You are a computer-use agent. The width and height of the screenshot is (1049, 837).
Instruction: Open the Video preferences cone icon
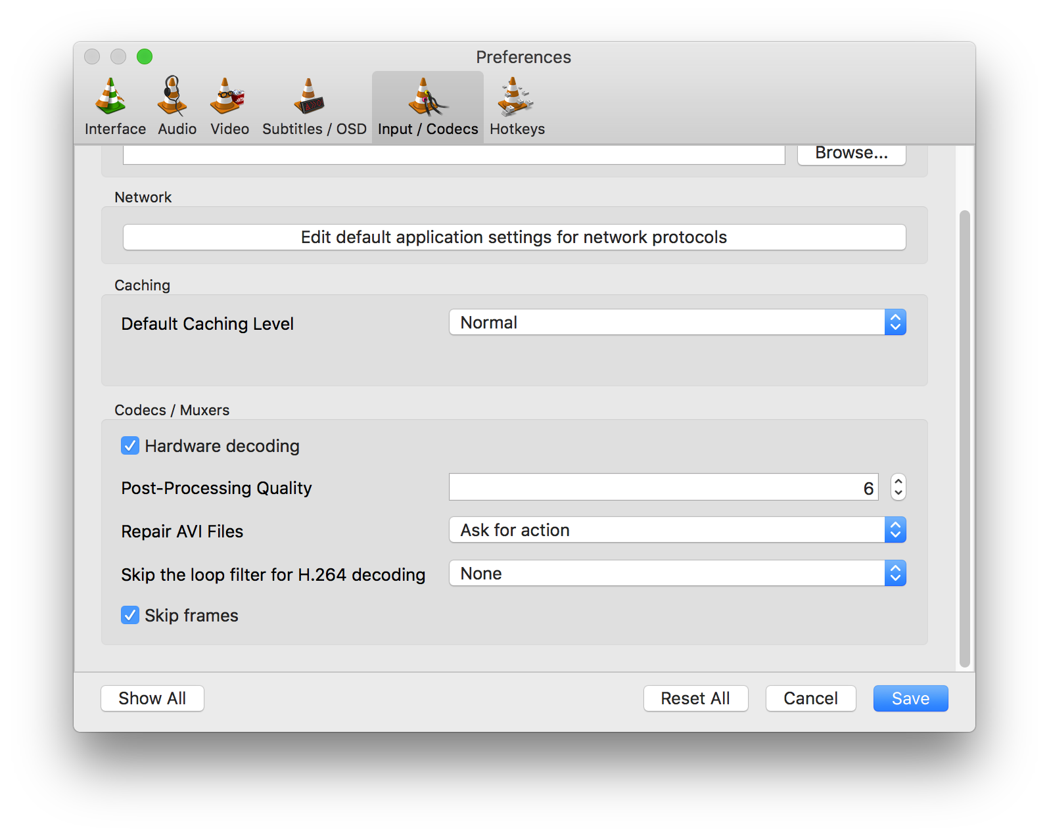click(227, 96)
